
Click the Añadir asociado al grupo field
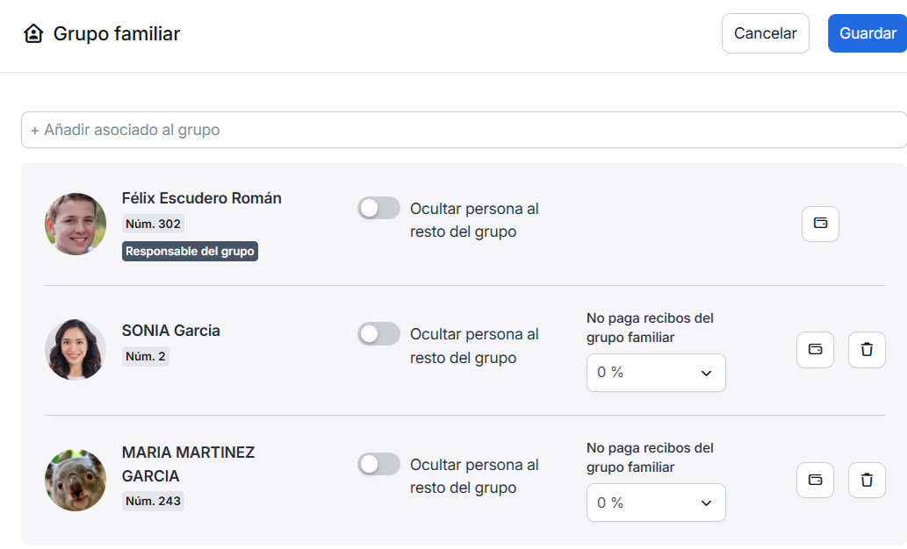[x=464, y=130]
